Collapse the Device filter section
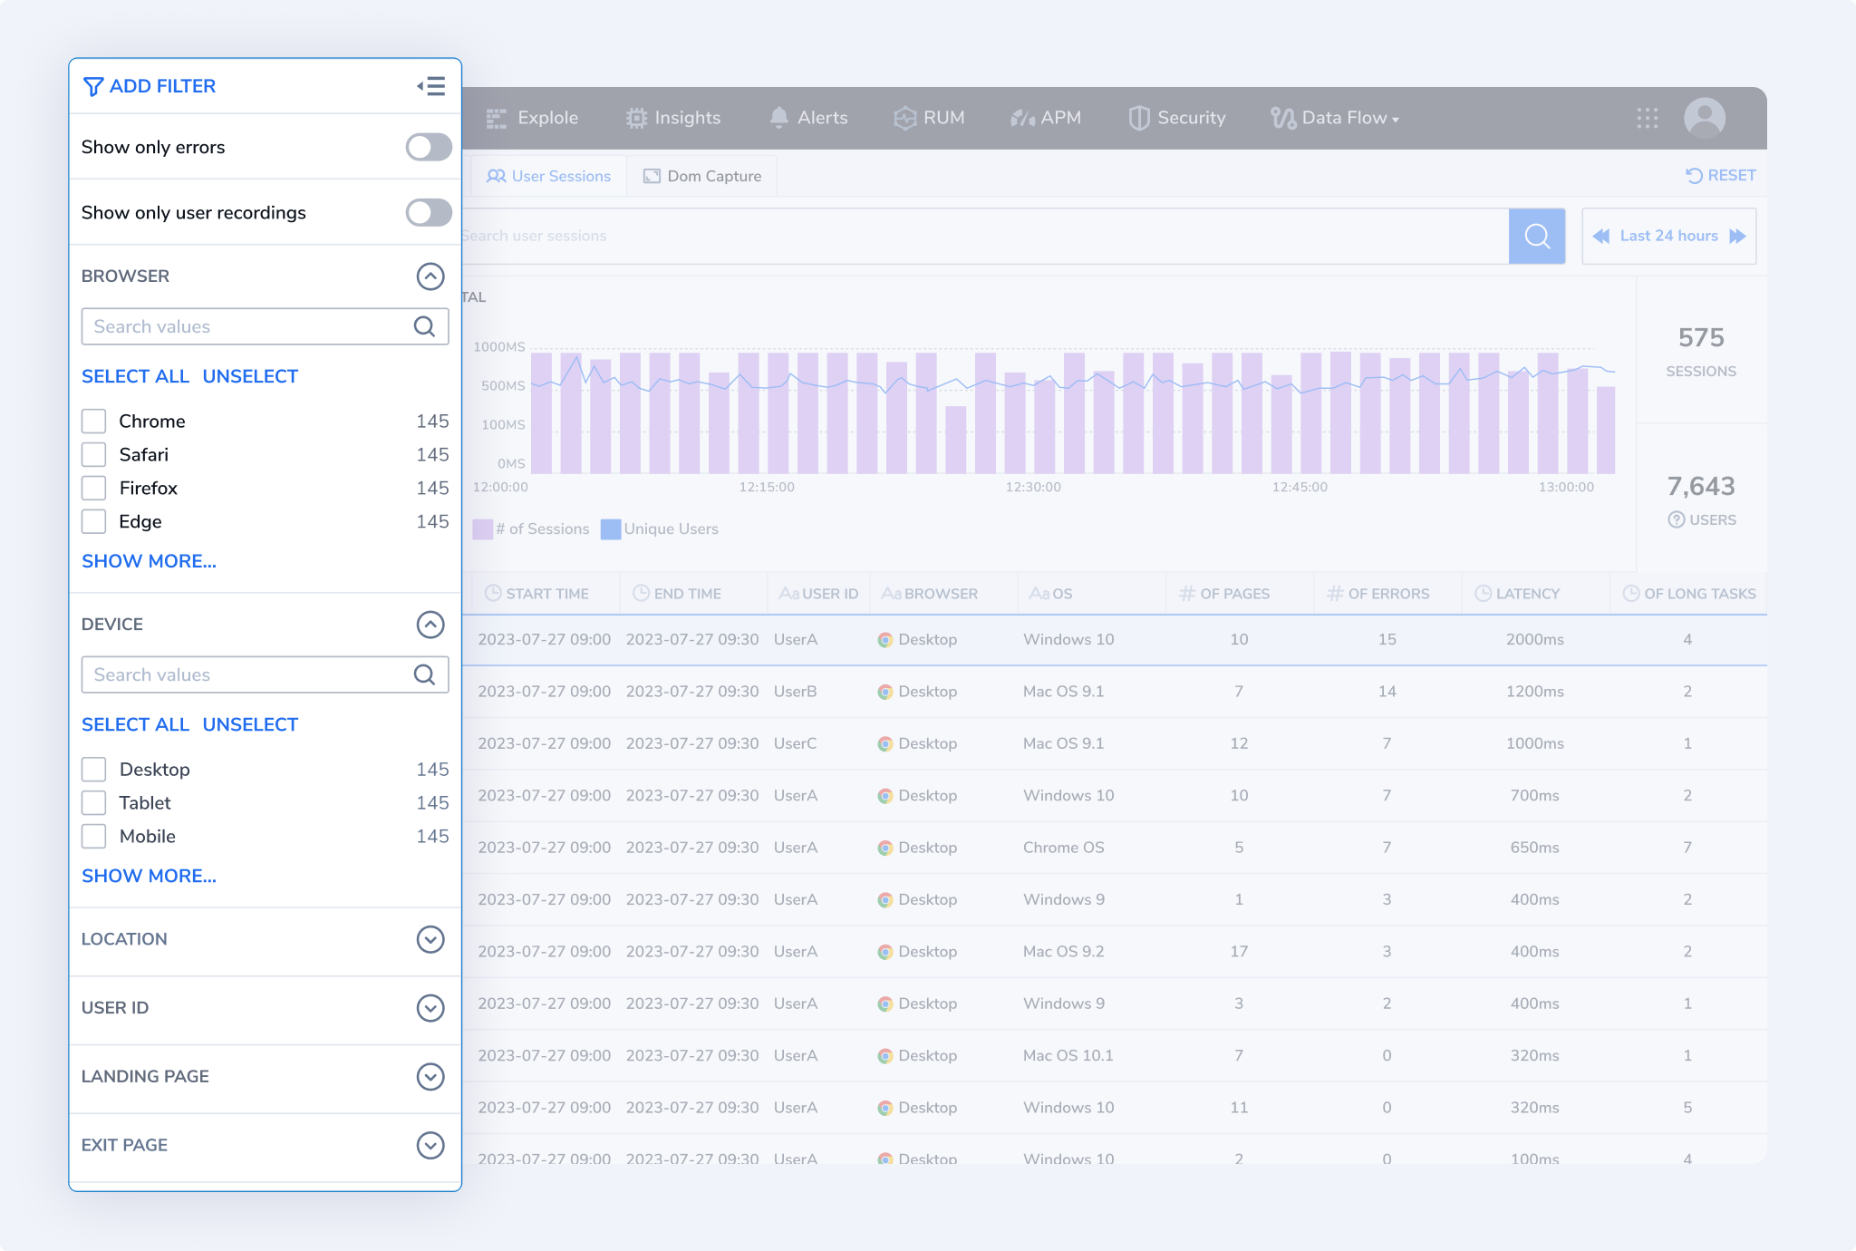The height and width of the screenshot is (1251, 1856). [430, 624]
